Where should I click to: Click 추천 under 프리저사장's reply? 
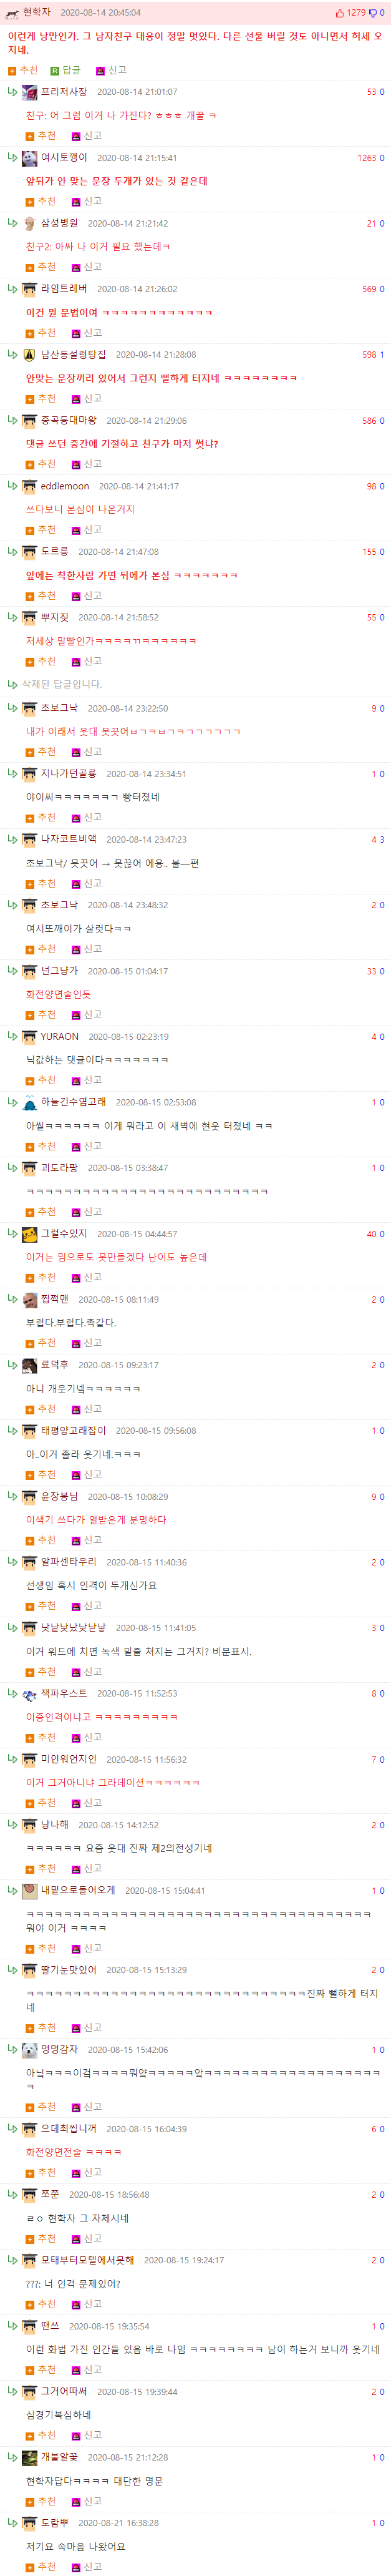41,136
